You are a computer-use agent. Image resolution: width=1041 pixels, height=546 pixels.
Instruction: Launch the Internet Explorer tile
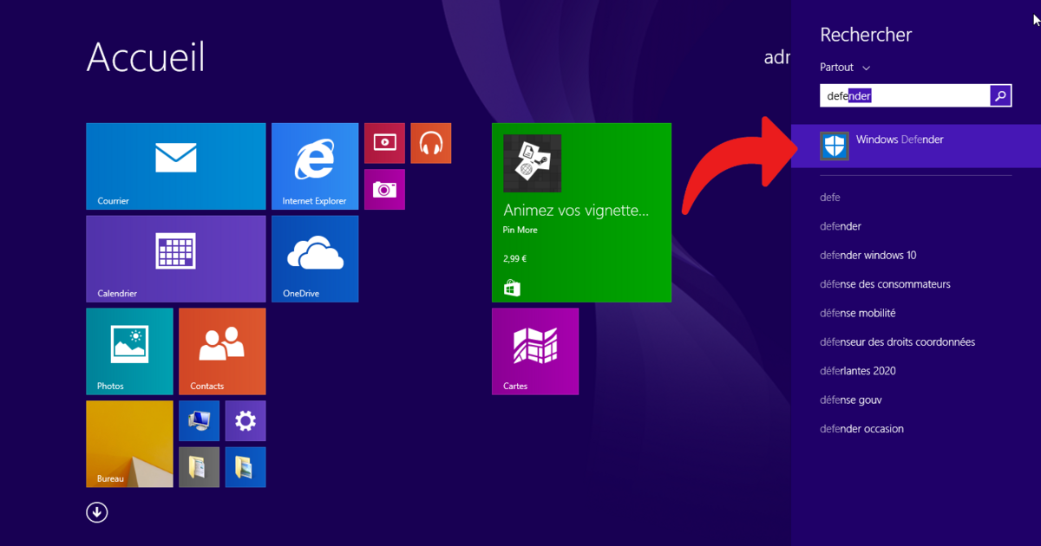[x=315, y=166]
